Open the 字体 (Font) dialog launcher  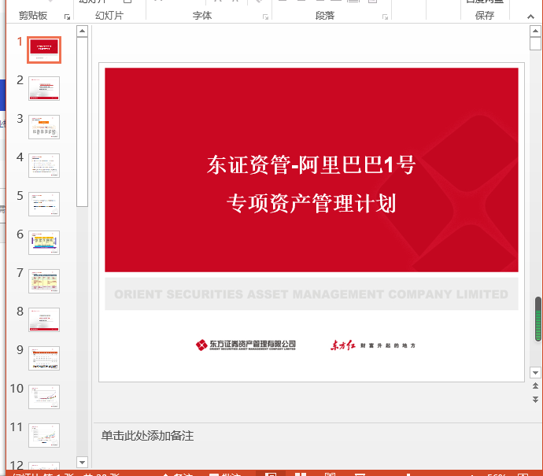click(265, 17)
